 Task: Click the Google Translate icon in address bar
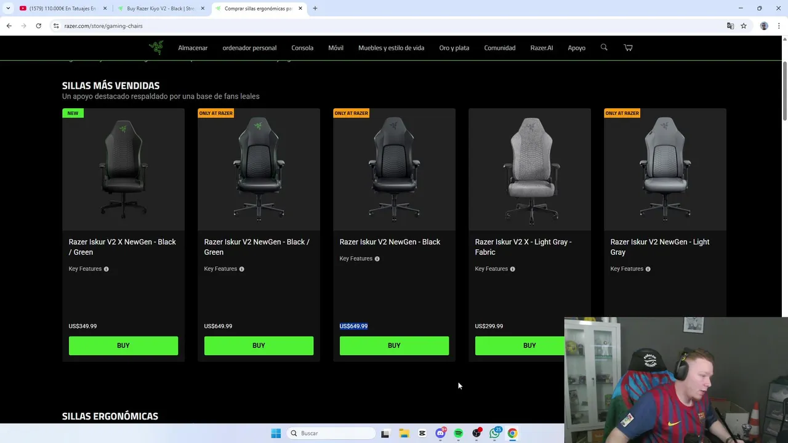click(730, 26)
